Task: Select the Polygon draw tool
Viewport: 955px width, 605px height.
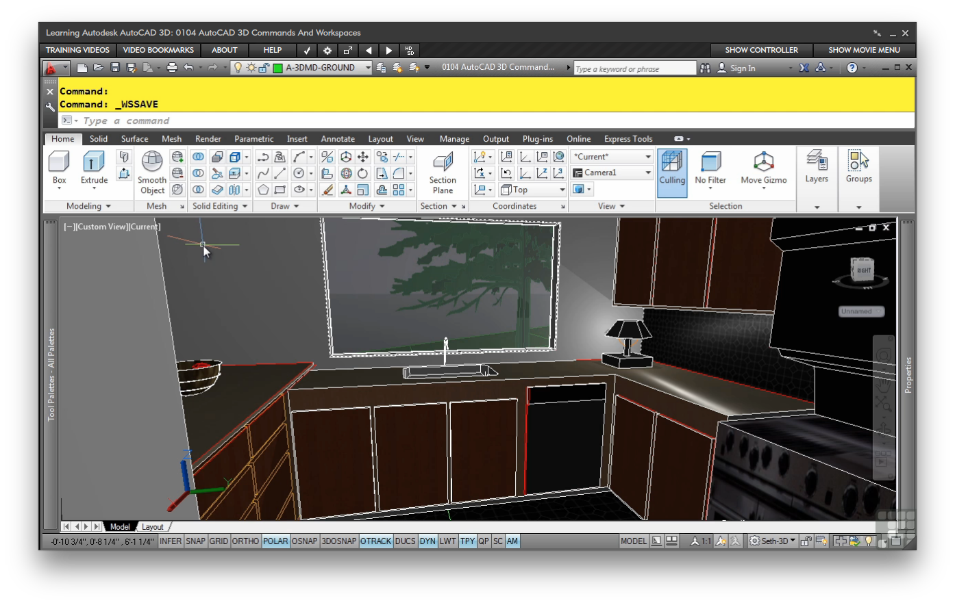Action: pos(263,190)
